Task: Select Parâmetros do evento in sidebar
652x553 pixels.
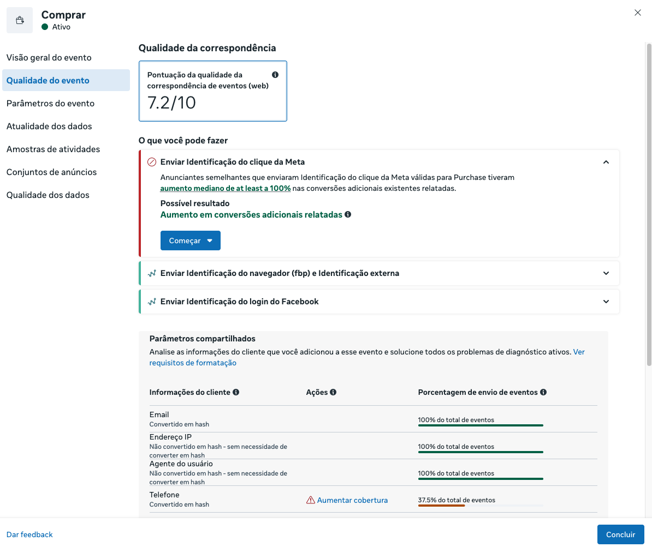Action: tap(50, 103)
